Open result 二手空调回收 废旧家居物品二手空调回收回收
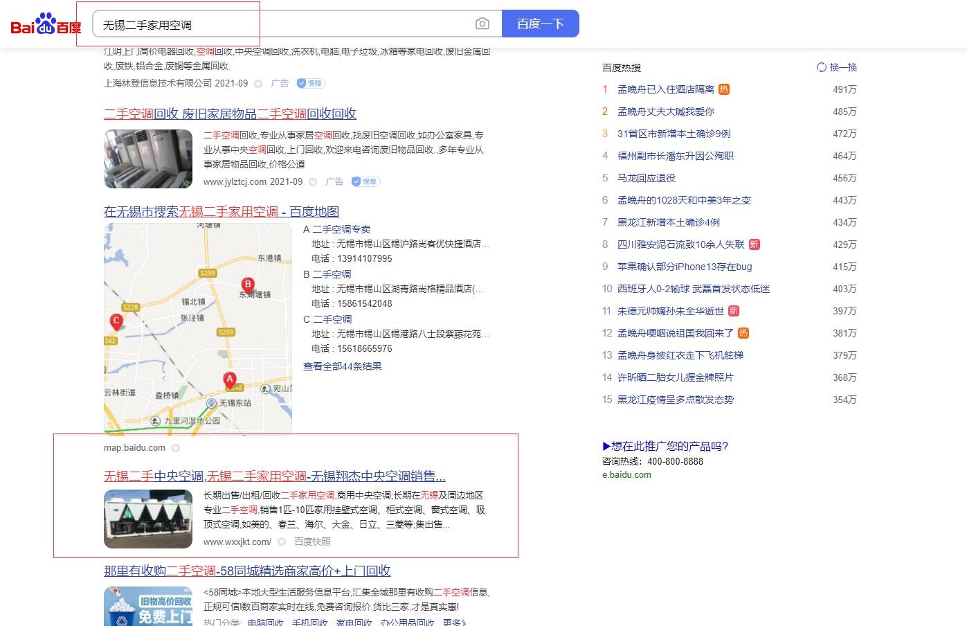The image size is (967, 626). pos(230,114)
